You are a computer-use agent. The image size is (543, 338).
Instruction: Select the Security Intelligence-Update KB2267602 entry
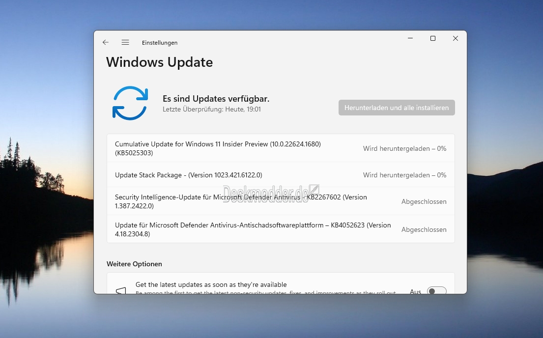click(x=281, y=201)
